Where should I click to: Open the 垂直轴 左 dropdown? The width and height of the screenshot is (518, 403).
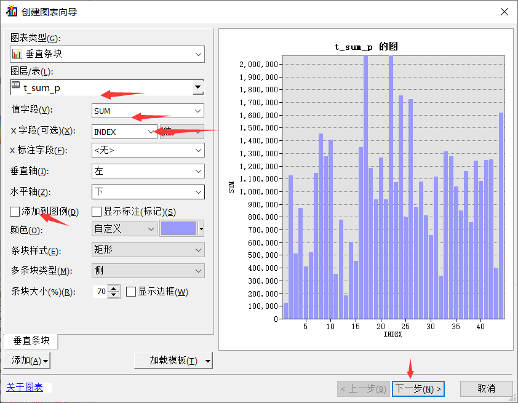tap(148, 171)
